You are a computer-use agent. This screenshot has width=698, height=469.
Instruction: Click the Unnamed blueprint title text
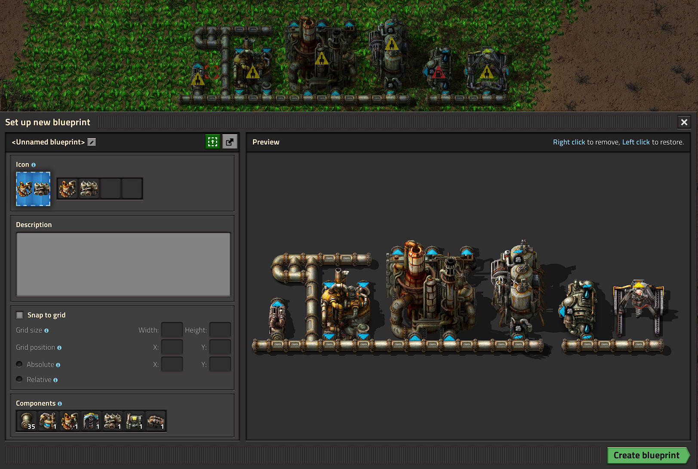click(48, 142)
